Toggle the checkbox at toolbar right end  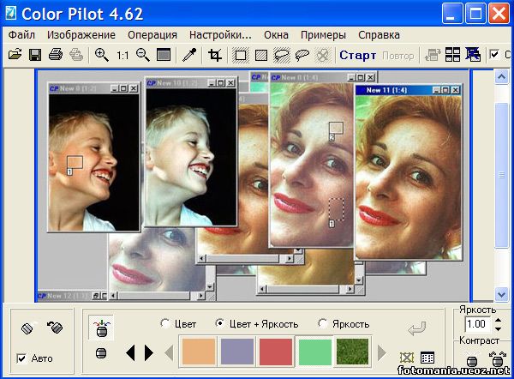click(494, 55)
